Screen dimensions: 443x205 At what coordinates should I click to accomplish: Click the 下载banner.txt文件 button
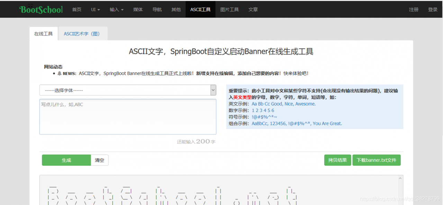(377, 160)
